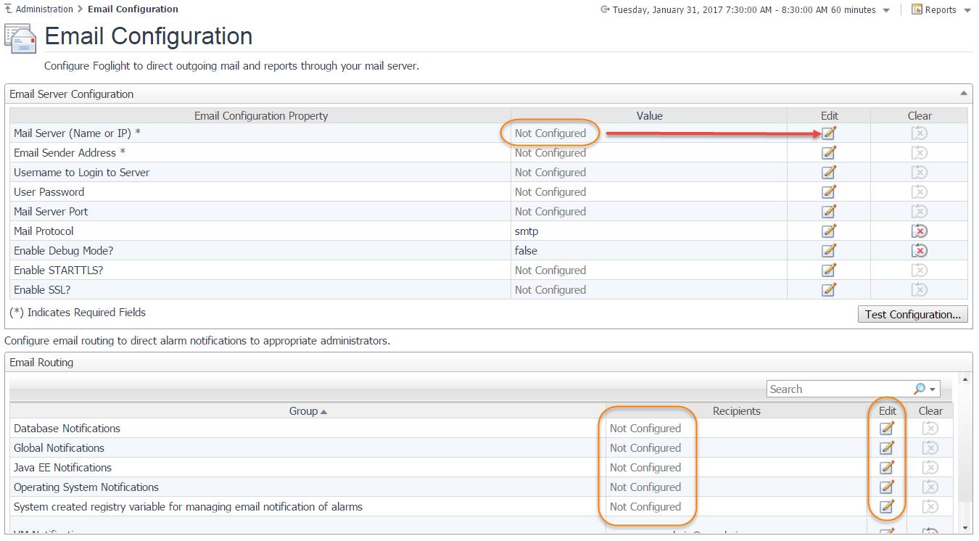Edit the Enable SSL? setting
The width and height of the screenshot is (979, 541).
(x=829, y=290)
